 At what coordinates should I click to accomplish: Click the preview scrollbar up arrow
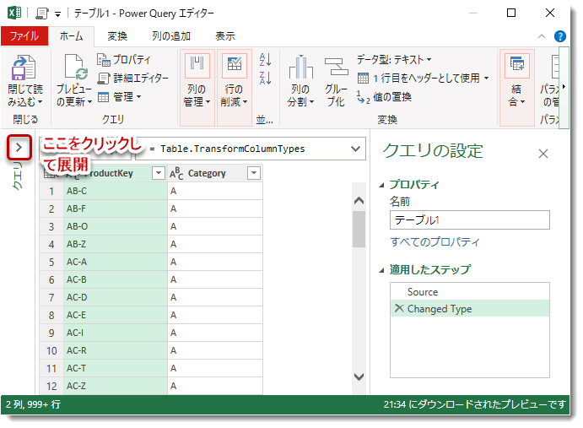coord(359,201)
